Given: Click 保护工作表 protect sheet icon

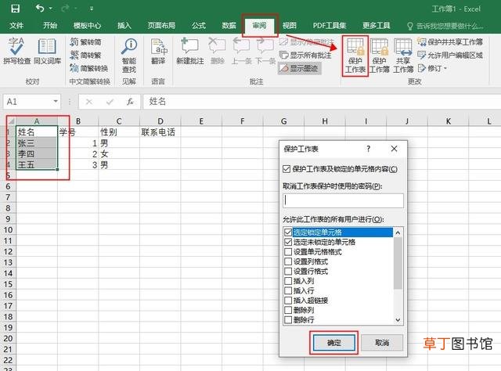Looking at the screenshot, I should [x=355, y=56].
